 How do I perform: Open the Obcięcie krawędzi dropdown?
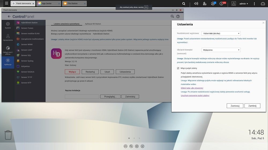(x=221, y=50)
